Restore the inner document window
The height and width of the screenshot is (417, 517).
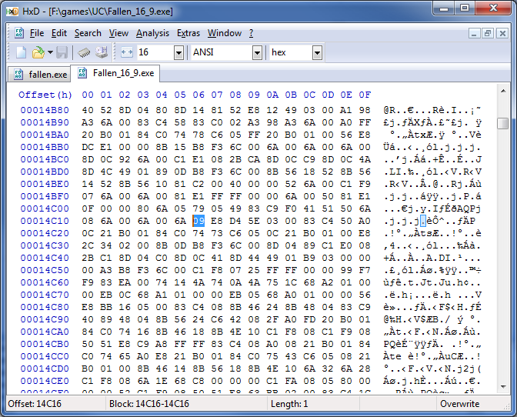(x=488, y=33)
